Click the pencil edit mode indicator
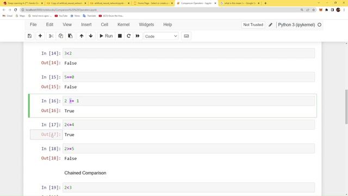348x196 pixels. [x=270, y=24]
